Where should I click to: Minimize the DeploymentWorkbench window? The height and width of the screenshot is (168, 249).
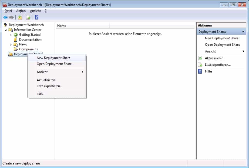point(224,5)
